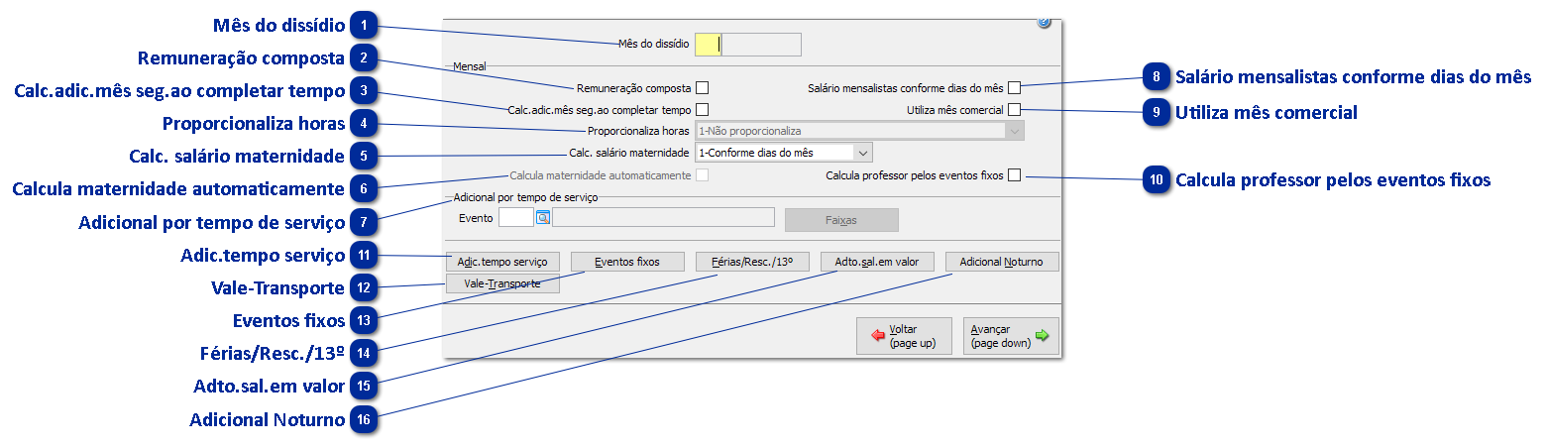The image size is (1547, 448).
Task: Expand the Calc. salário maternidade dropdown
Action: pos(784,153)
